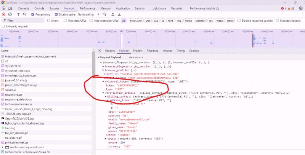Image resolution: width=305 pixels, height=155 pixels.
Task: Toggle the filter funnel icon
Action: [x=18, y=14]
